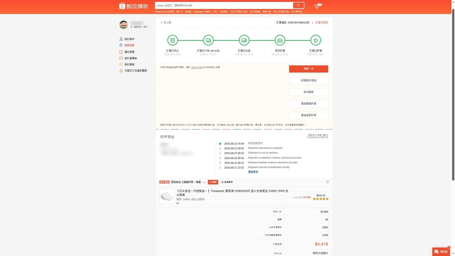Open the floating chat widget at bottom right
This screenshot has width=455, height=256.
(441, 252)
